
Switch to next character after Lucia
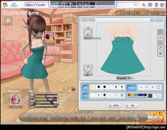(24, 100)
